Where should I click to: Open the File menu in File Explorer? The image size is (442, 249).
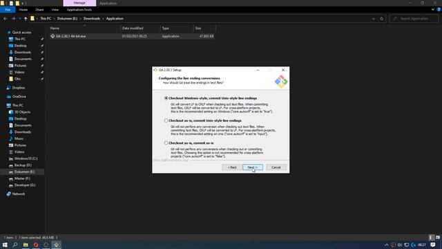(x=8, y=10)
